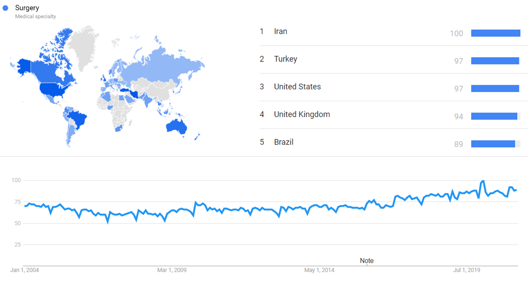Click the United Kingdom interest bar
This screenshot has height=285, width=528.
click(x=494, y=116)
